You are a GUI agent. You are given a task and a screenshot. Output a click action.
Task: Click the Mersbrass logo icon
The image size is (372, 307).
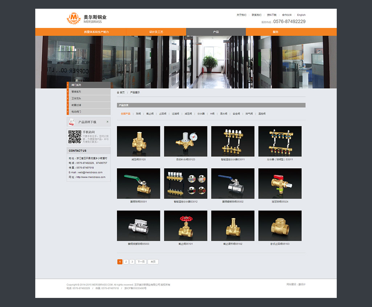pos(74,18)
